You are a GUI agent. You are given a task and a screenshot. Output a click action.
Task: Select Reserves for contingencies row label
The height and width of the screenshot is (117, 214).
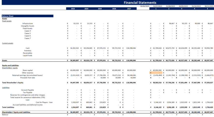[x=28, y=95]
